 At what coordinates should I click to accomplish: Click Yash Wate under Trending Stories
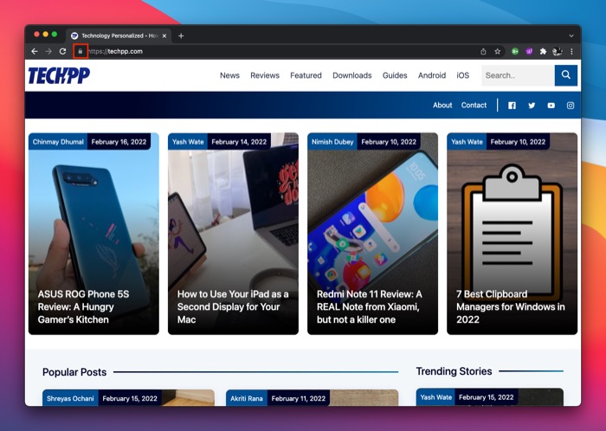(435, 397)
